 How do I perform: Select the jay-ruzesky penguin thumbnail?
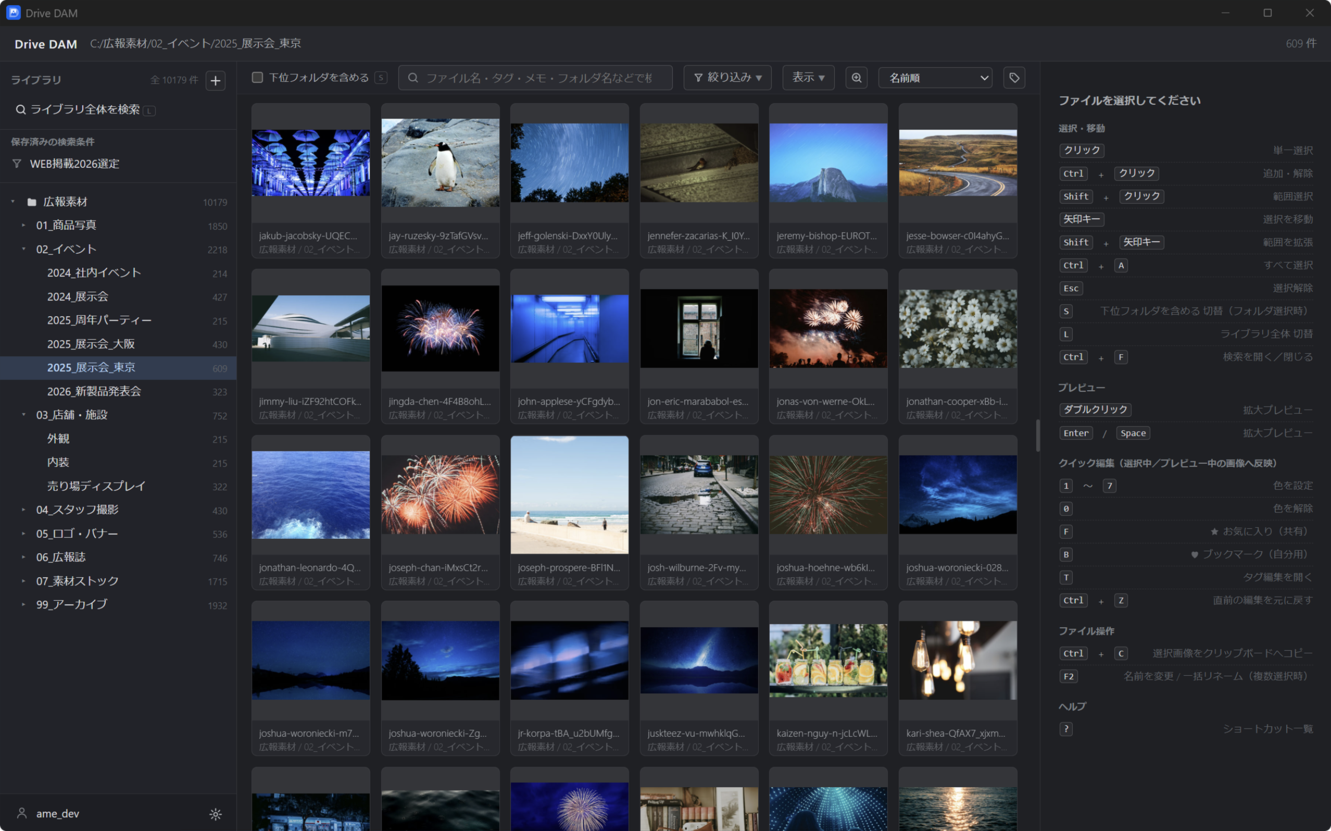pyautogui.click(x=441, y=163)
